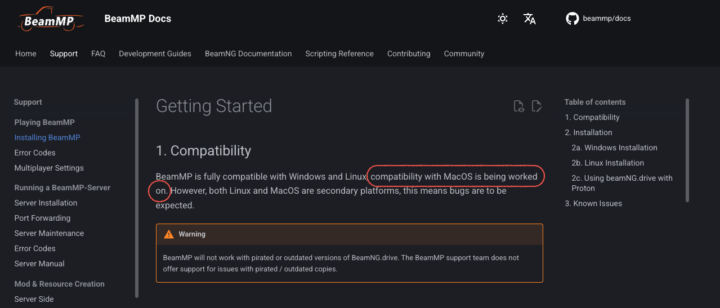
Task: Open the Community tab
Action: 464,53
